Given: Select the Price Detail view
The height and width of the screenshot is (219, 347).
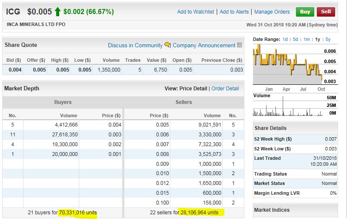Looking at the screenshot, I should point(193,89).
